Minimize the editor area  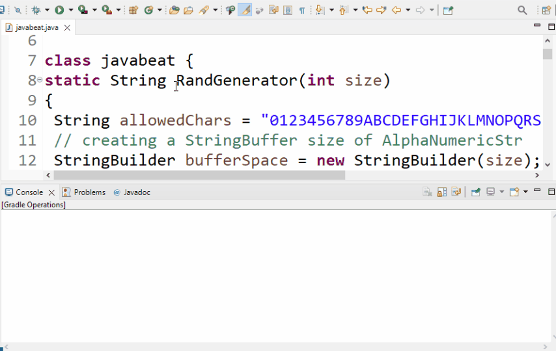click(537, 25)
